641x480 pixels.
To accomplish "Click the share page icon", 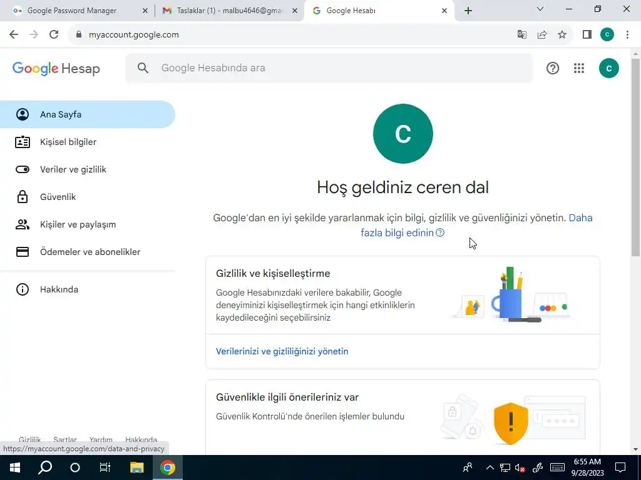I will click(x=542, y=35).
